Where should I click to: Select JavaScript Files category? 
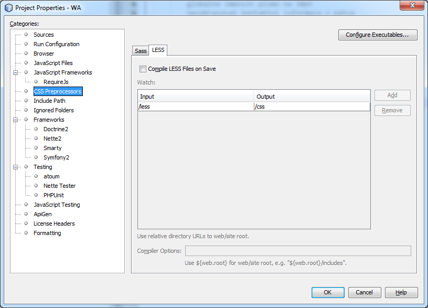[53, 63]
